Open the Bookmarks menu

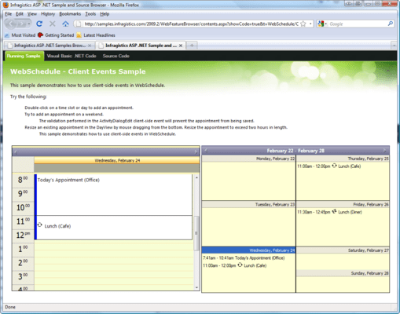coord(70,14)
